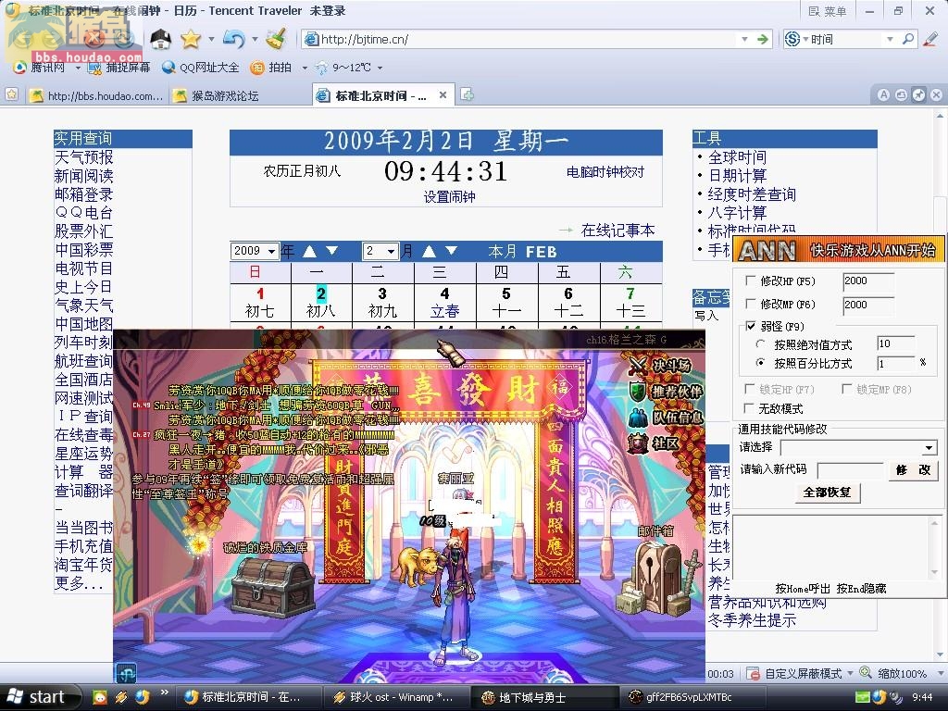
Task: Open QQ网址大全 bookmark
Action: pos(201,67)
